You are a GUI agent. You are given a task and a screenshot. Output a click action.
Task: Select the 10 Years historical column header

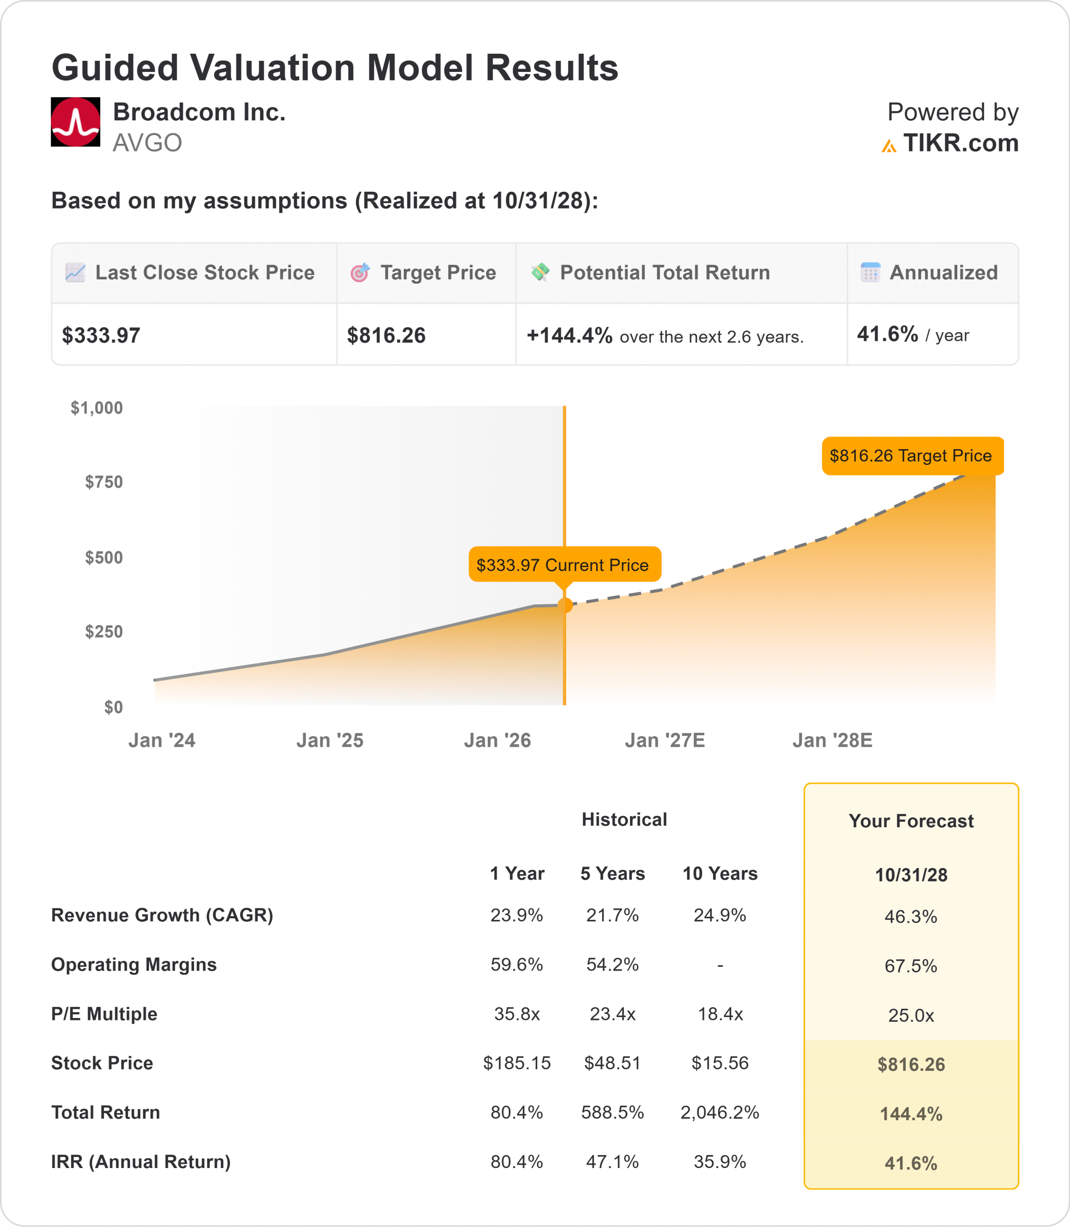click(720, 873)
